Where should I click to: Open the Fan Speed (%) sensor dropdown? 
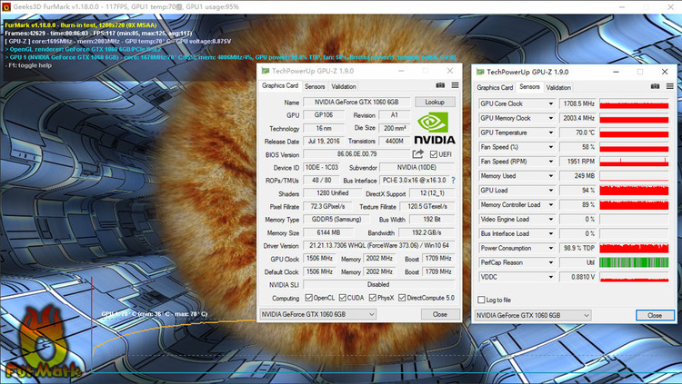[551, 147]
